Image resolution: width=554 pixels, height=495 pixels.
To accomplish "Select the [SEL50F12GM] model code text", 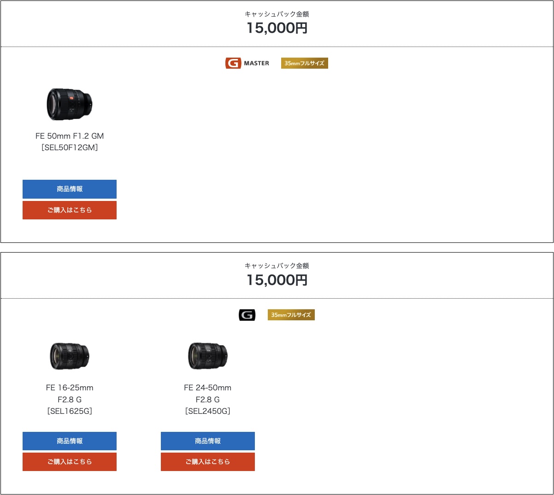I will [x=70, y=147].
